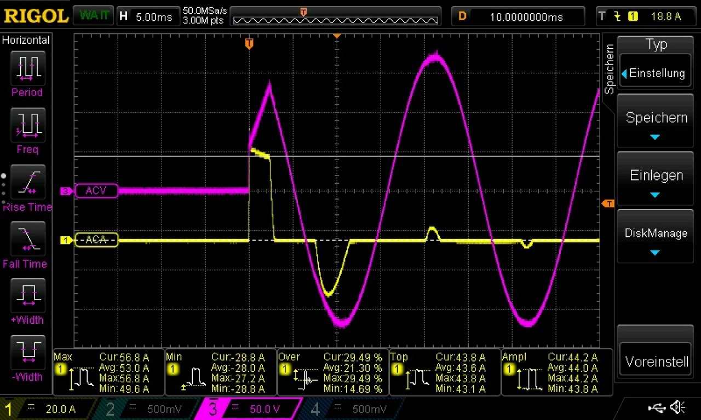Click the orange center marker atop the grid
The height and width of the screenshot is (420, 701).
coord(337,36)
